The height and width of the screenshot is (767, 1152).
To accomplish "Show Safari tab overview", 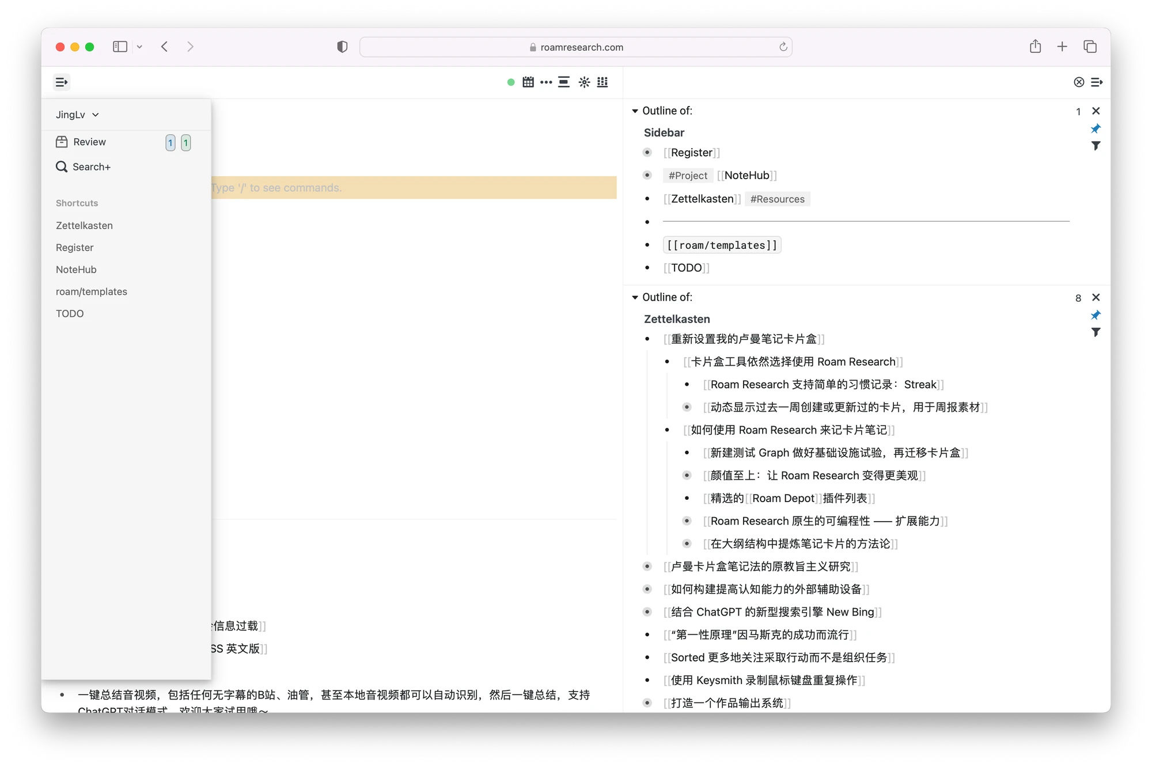I will (x=1090, y=47).
